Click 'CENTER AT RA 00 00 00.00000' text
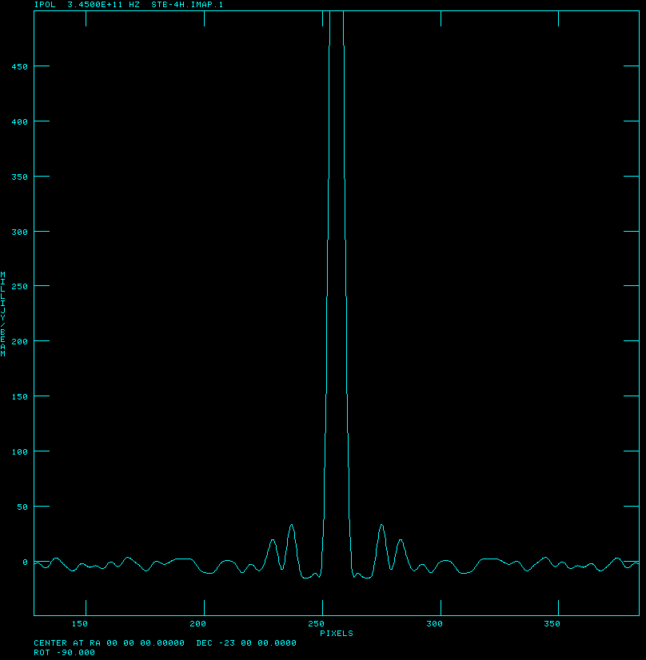 point(109,643)
